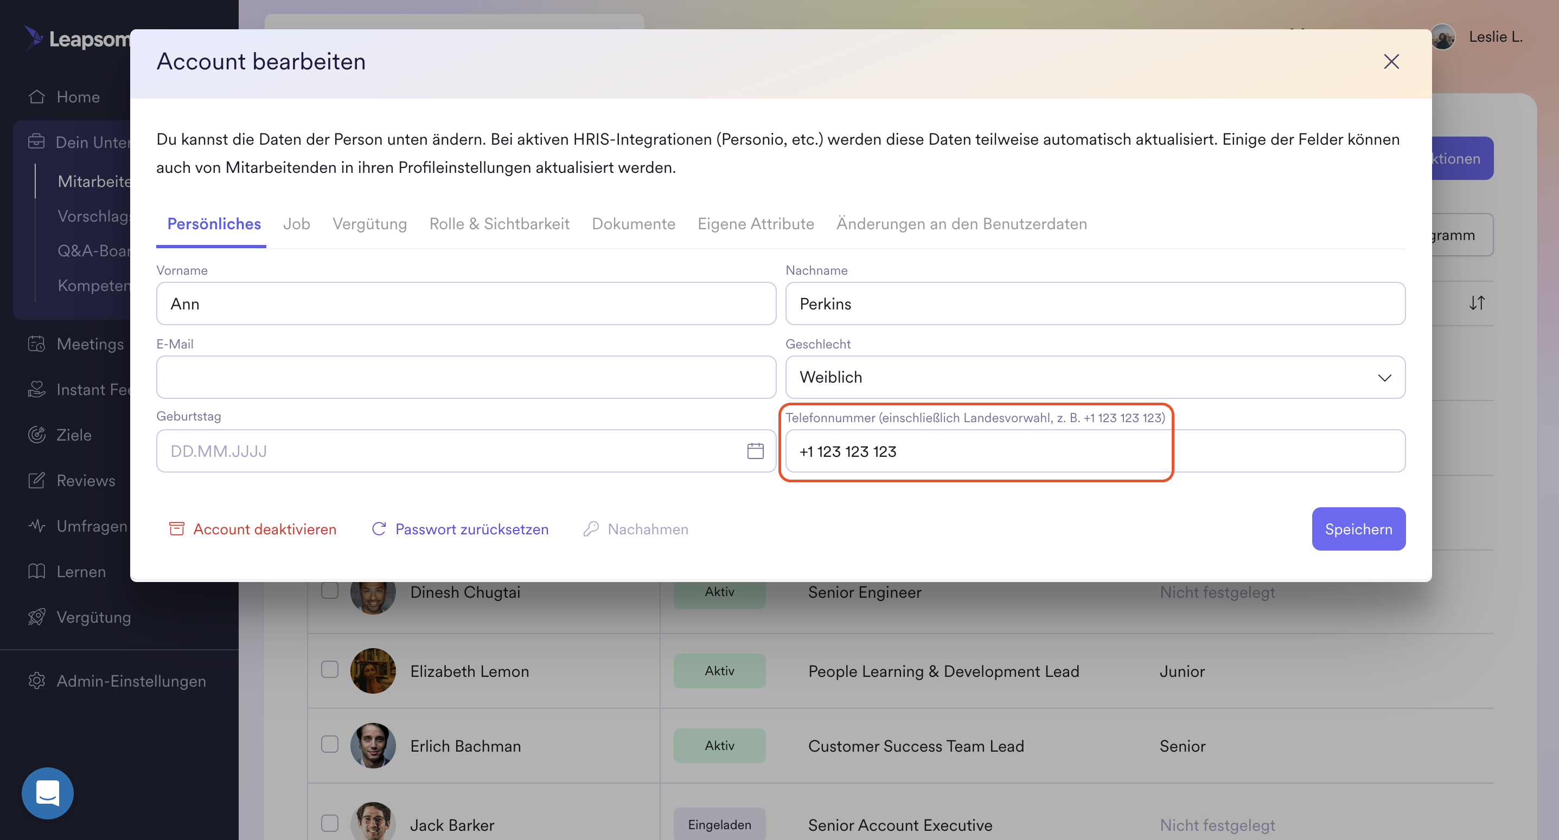Viewport: 1559px width, 840px height.
Task: Click the Home icon in sidebar
Action: [37, 97]
